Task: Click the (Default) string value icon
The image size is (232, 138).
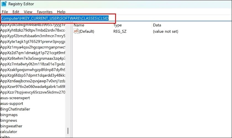Action: 76,31
